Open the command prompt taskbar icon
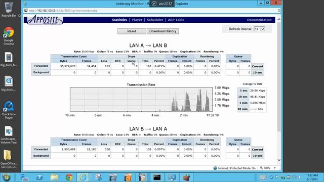This screenshot has width=324, height=182. point(157,177)
